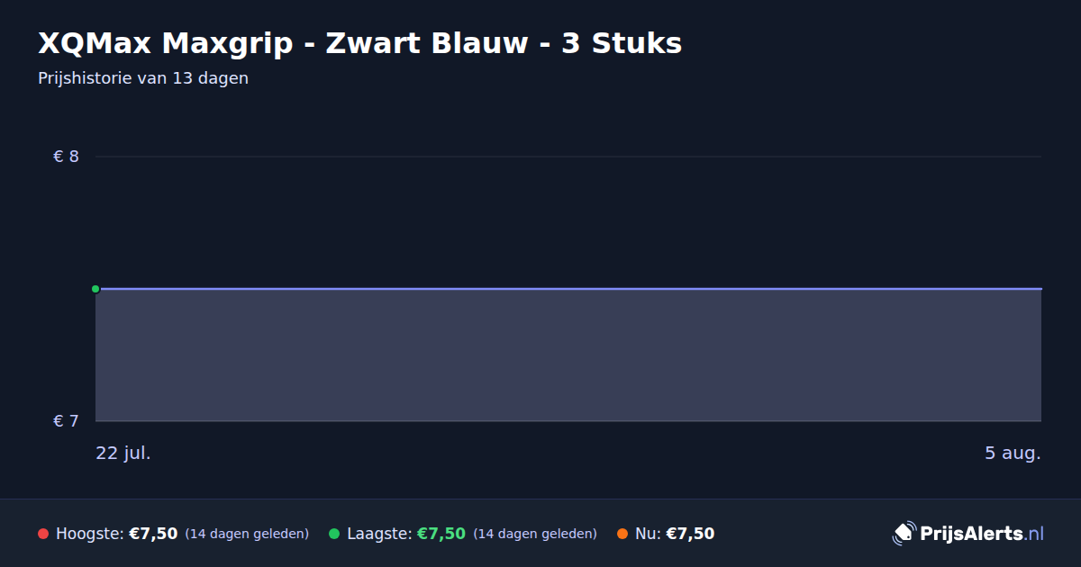Viewport: 1081px width, 567px height.
Task: Click the blue price line in chart
Action: point(568,289)
